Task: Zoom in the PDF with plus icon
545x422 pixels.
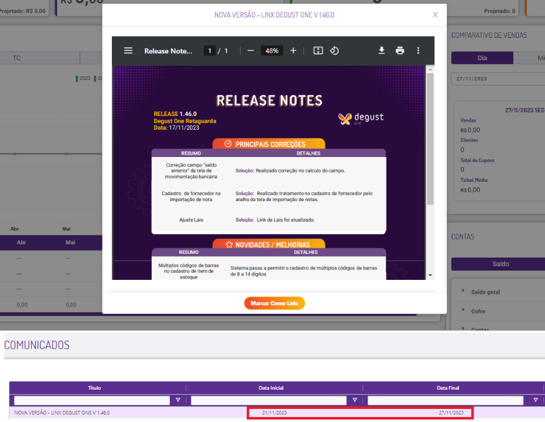Action: pyautogui.click(x=293, y=51)
